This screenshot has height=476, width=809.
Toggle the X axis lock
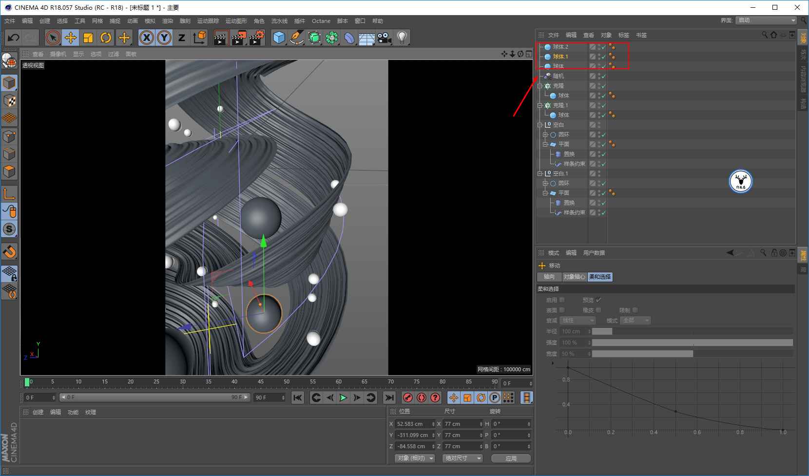(147, 38)
